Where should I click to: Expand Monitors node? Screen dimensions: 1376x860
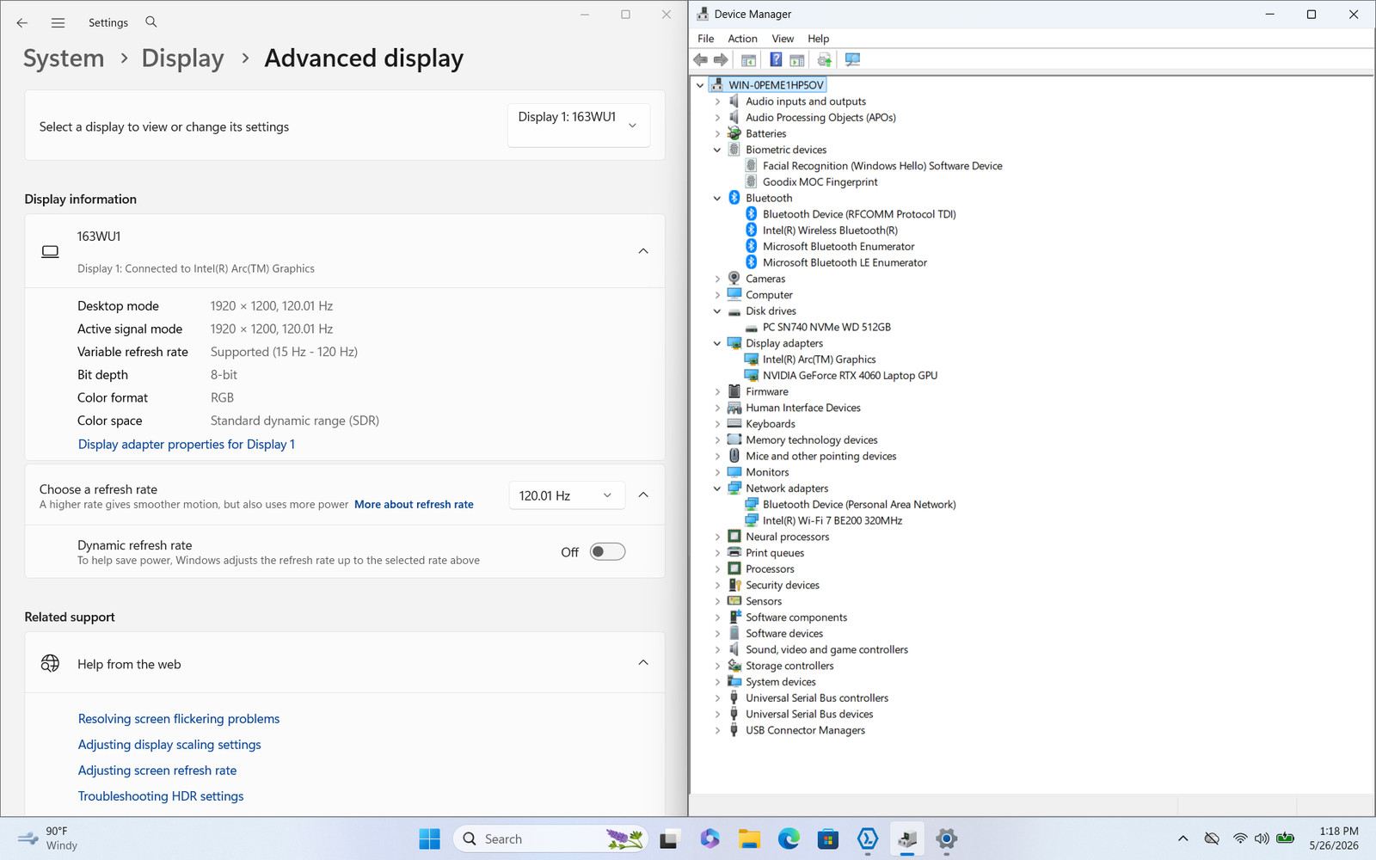tap(717, 472)
